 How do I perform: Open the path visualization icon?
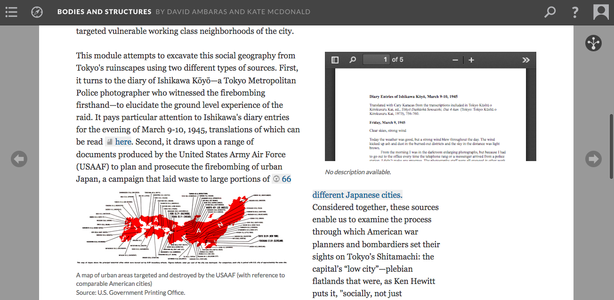point(594,43)
